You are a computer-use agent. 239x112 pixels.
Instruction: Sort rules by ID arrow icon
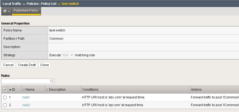coord(10,90)
